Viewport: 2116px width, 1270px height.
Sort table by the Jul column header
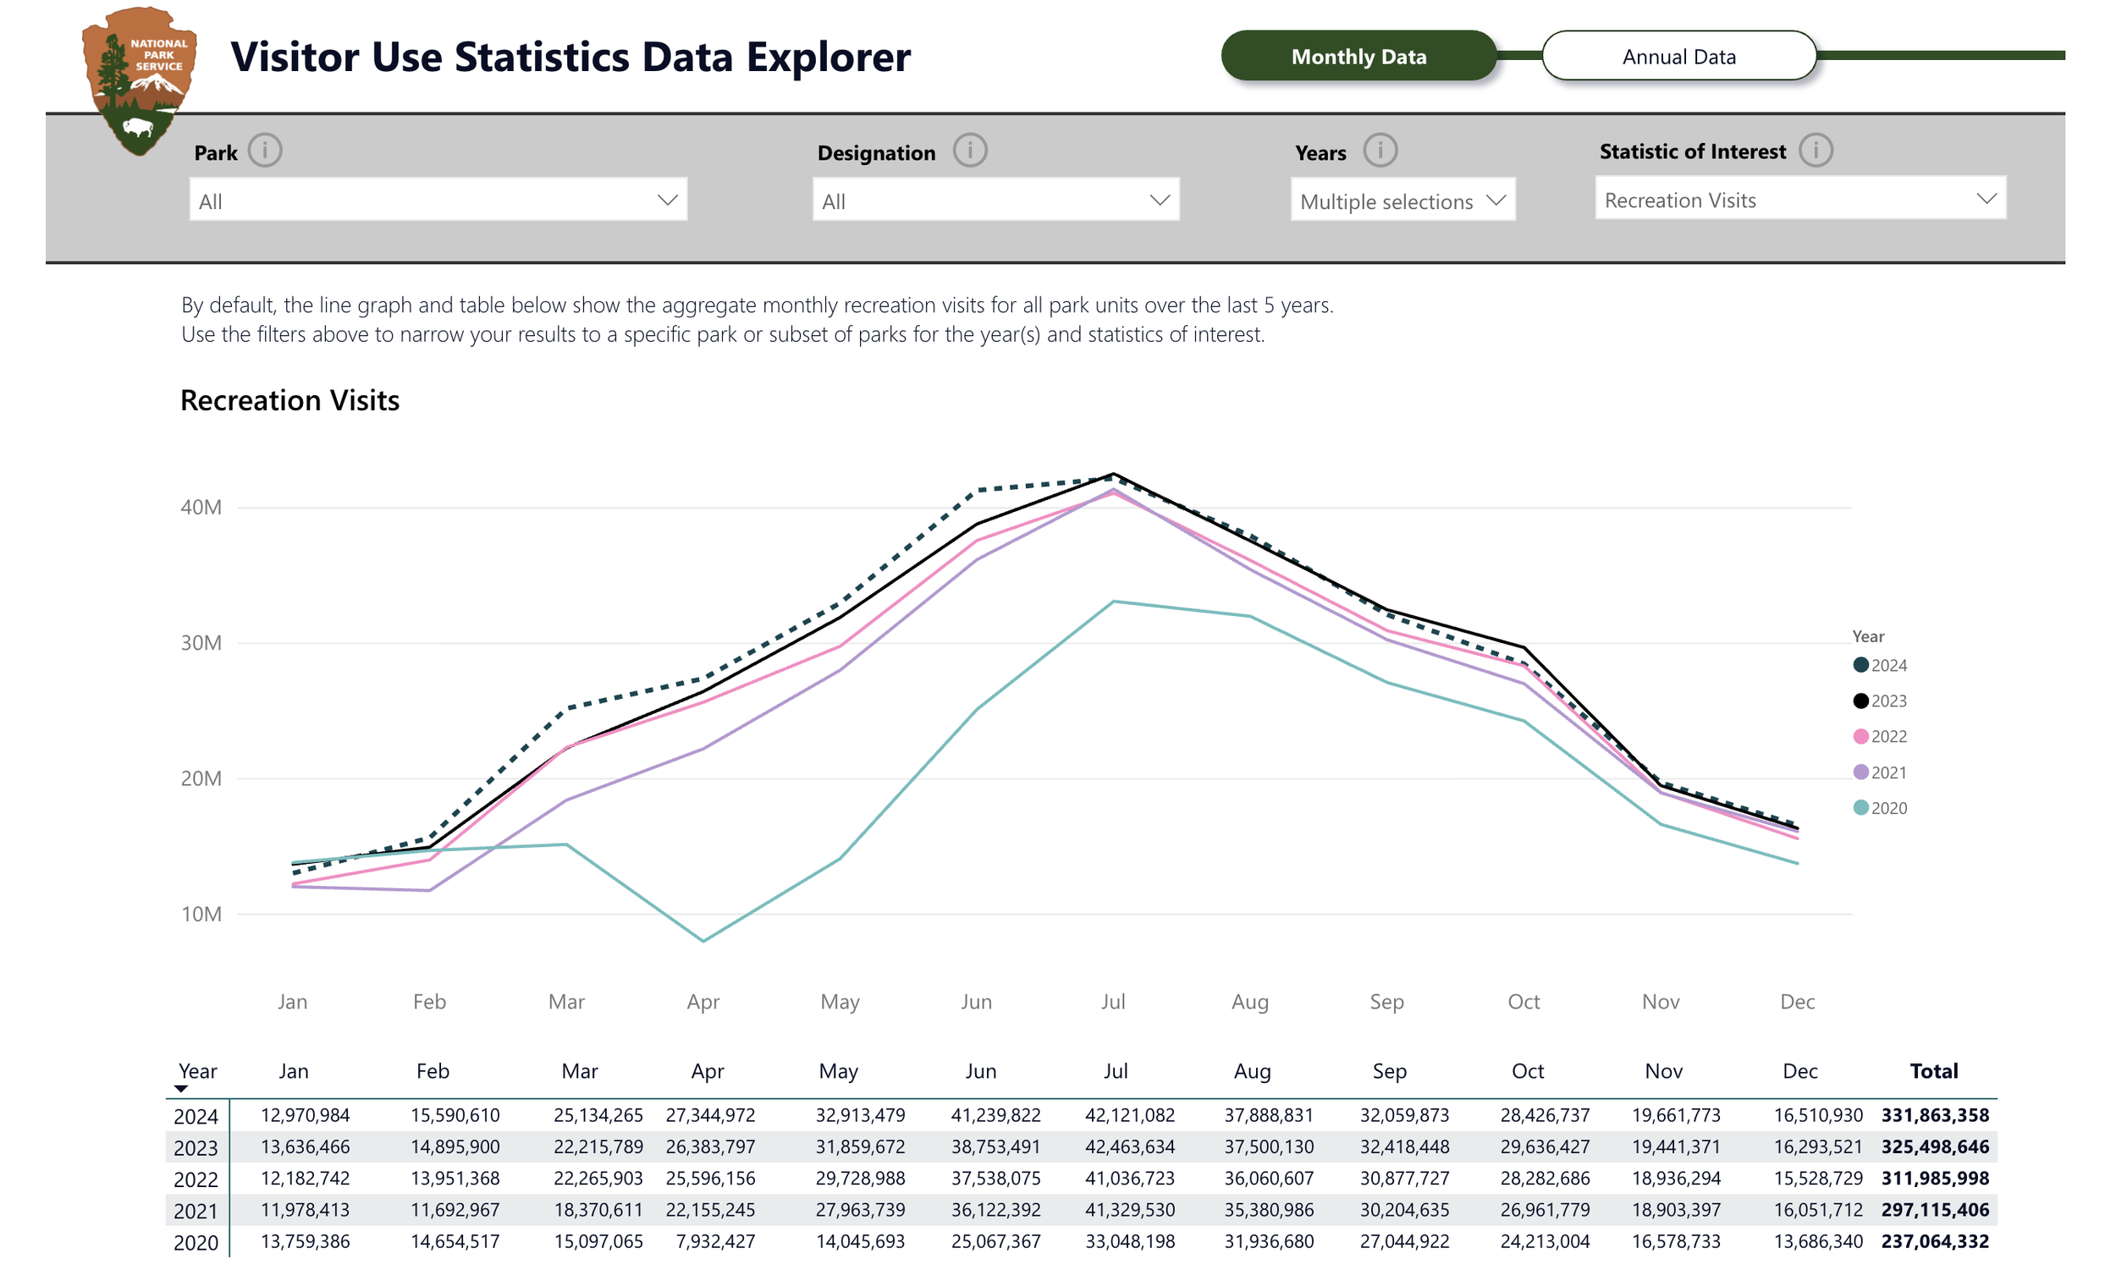point(1116,1070)
